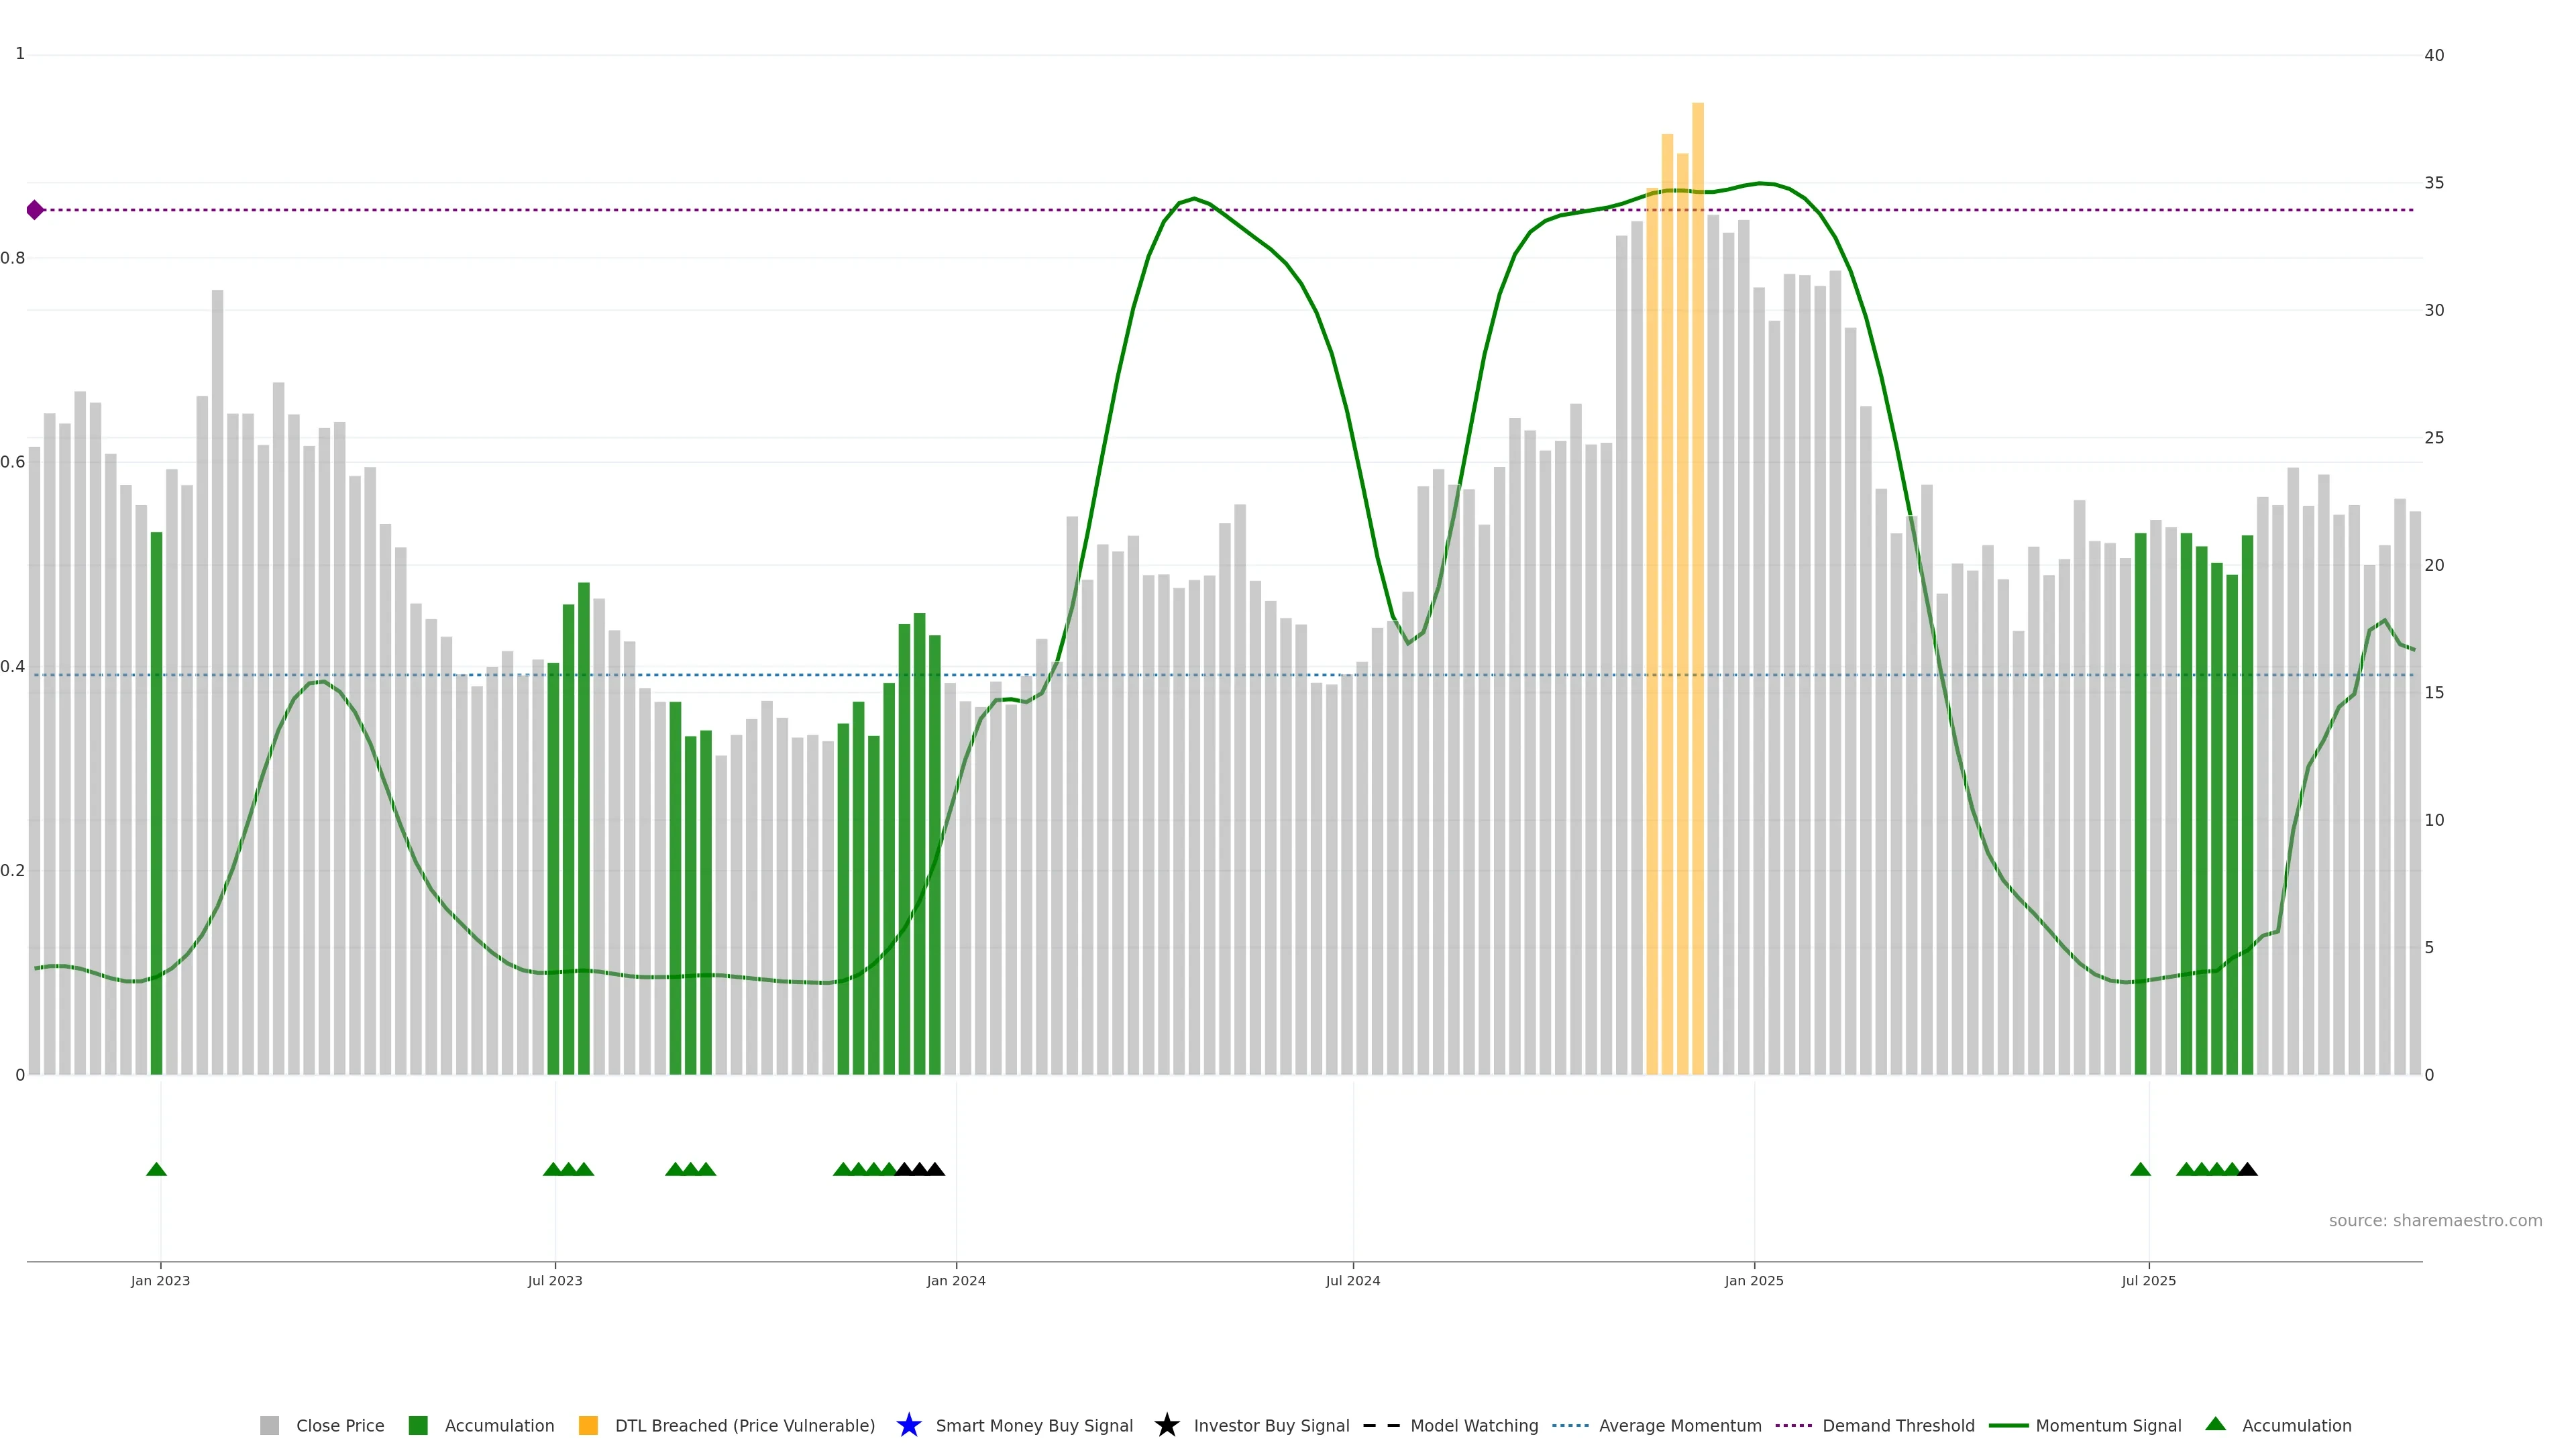This screenshot has width=2576, height=1449.
Task: Click the green Accumulation legend square
Action: (418, 1425)
